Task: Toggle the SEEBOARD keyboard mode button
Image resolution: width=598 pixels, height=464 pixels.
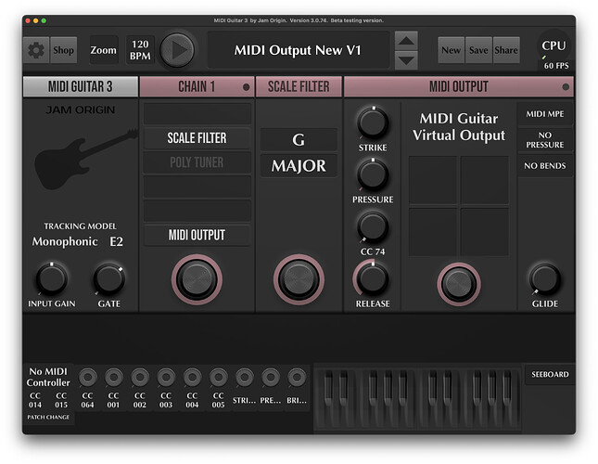Action: (x=550, y=375)
